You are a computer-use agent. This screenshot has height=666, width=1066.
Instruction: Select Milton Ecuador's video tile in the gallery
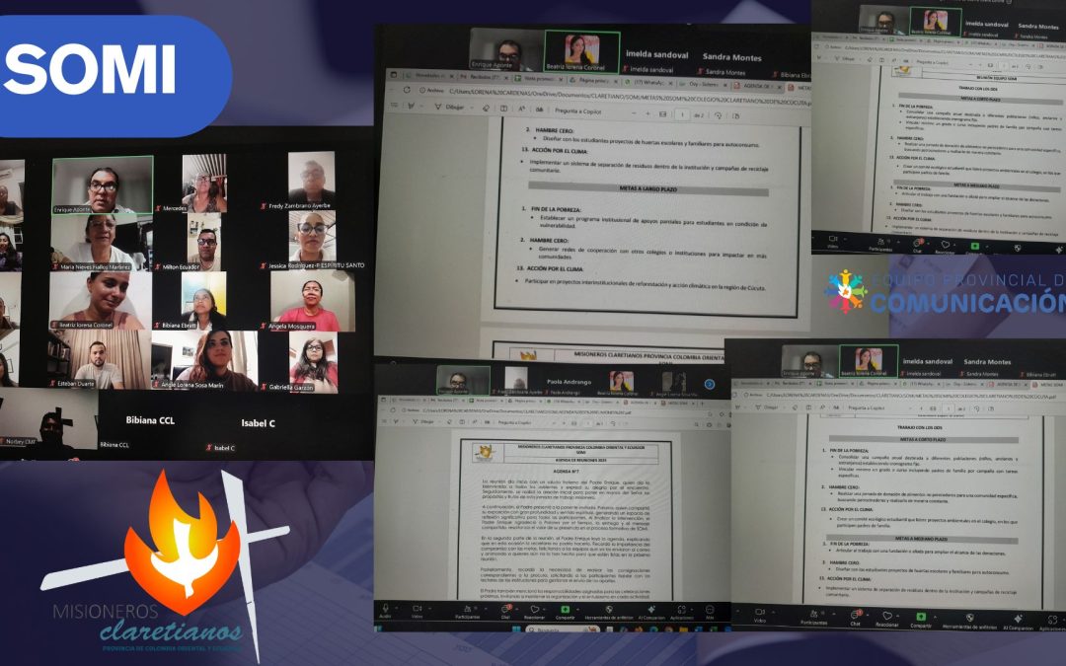pyautogui.click(x=205, y=242)
